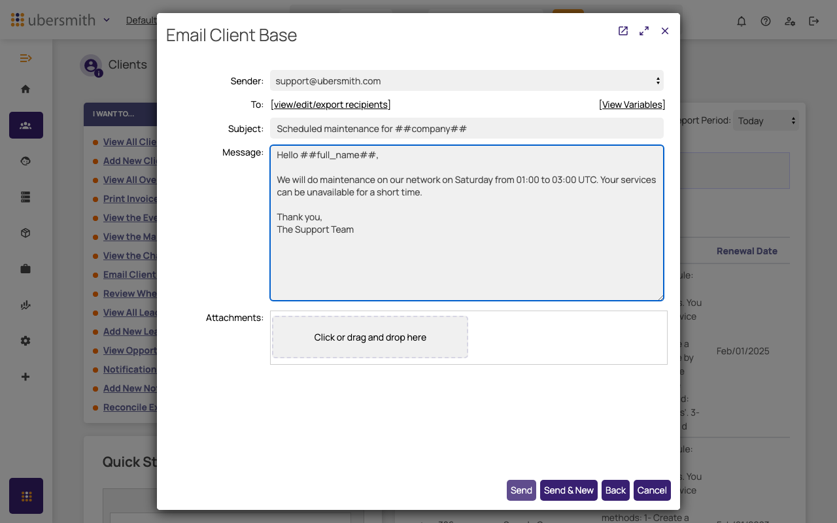Click the Send & New button
This screenshot has width=837, height=523.
pyautogui.click(x=569, y=490)
